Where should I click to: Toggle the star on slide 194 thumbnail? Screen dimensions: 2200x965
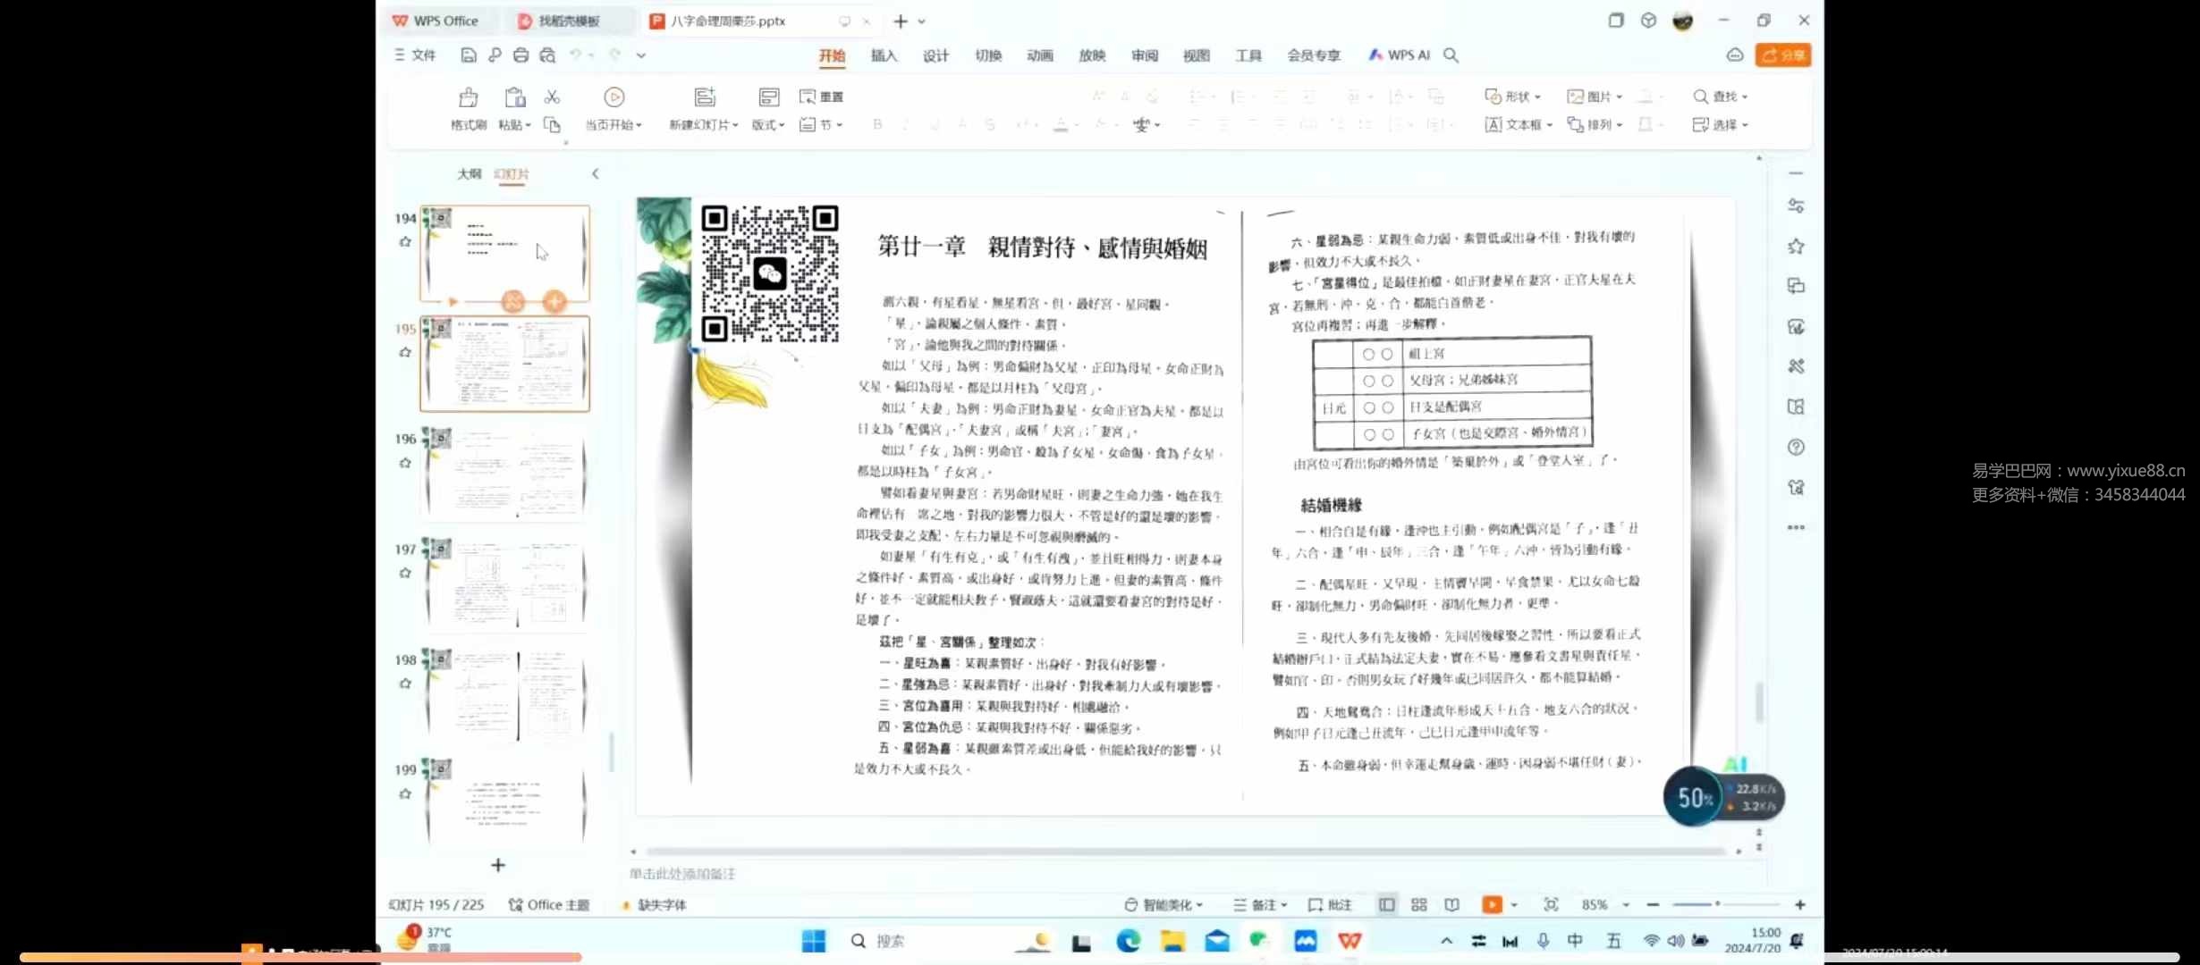(x=404, y=241)
